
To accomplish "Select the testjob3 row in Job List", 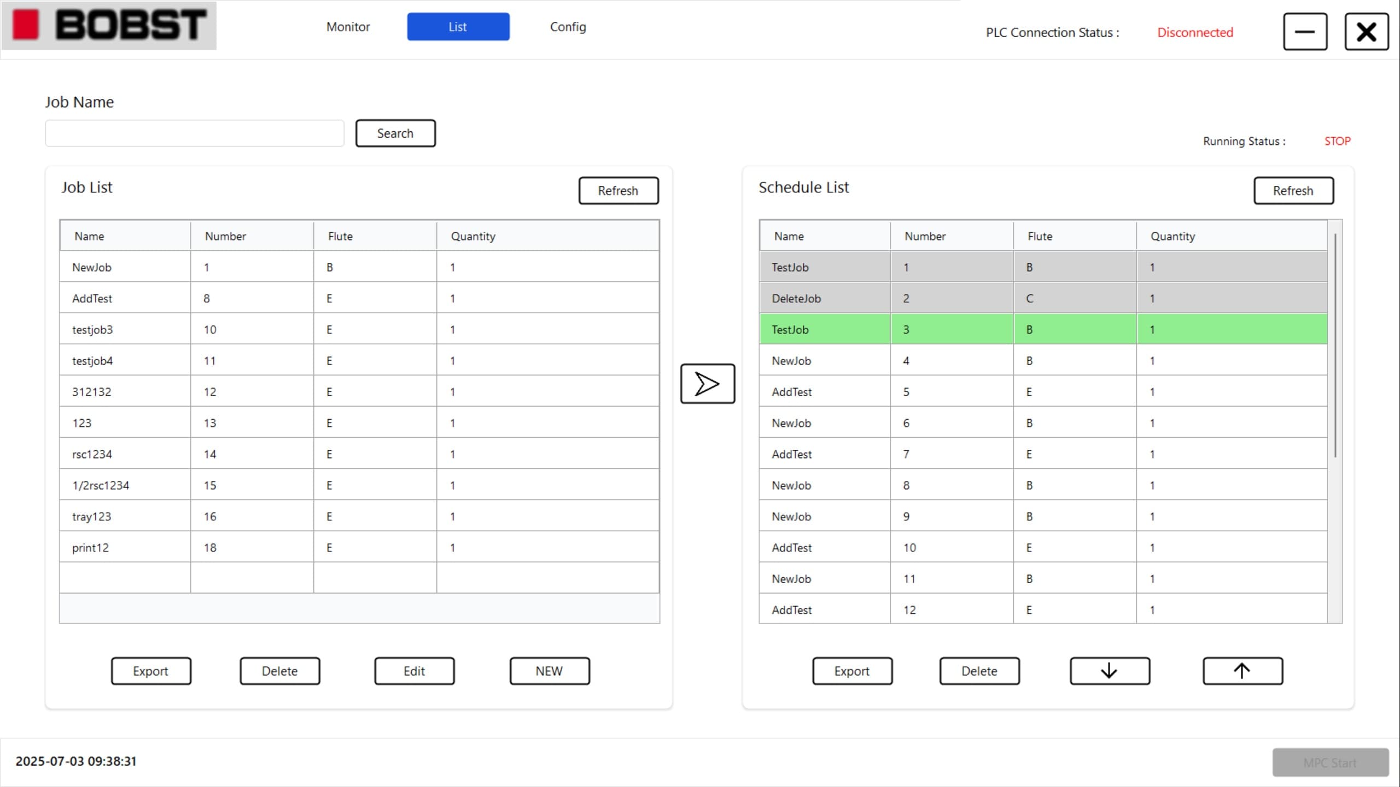I will click(x=359, y=330).
